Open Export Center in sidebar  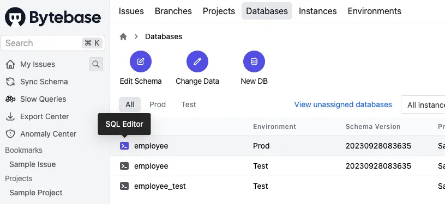[x=45, y=116]
